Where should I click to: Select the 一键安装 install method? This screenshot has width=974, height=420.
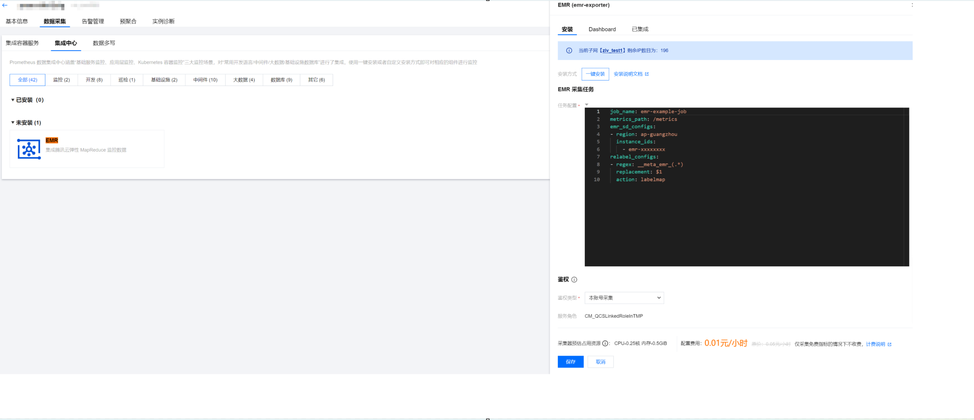click(x=595, y=74)
